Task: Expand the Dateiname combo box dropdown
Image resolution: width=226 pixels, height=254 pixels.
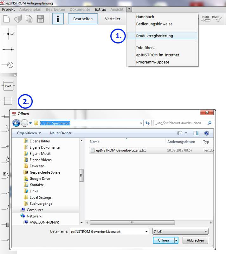Action: click(146, 231)
